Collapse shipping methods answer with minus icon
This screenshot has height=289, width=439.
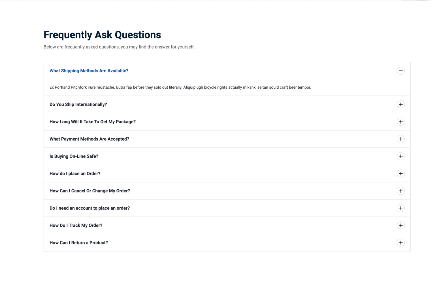click(x=400, y=71)
